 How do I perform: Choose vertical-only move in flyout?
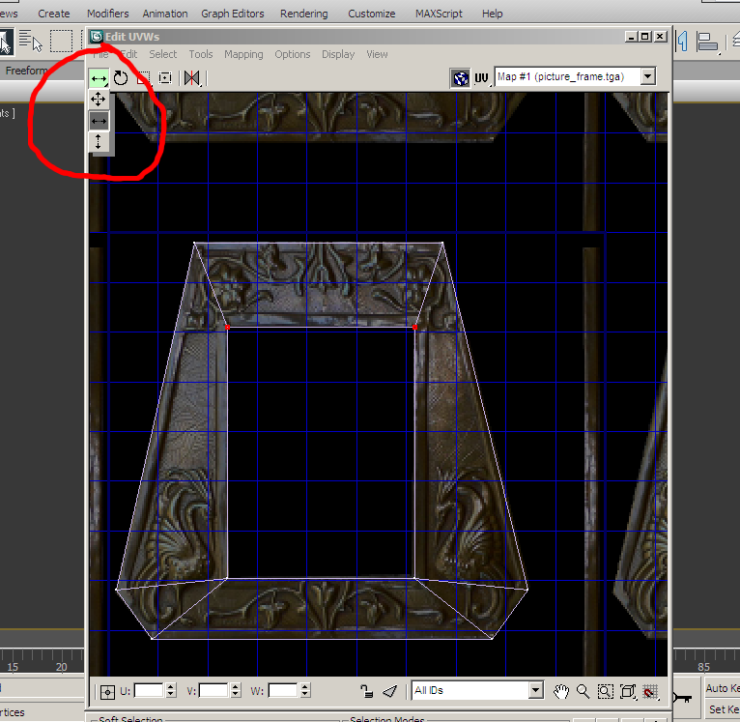click(99, 141)
